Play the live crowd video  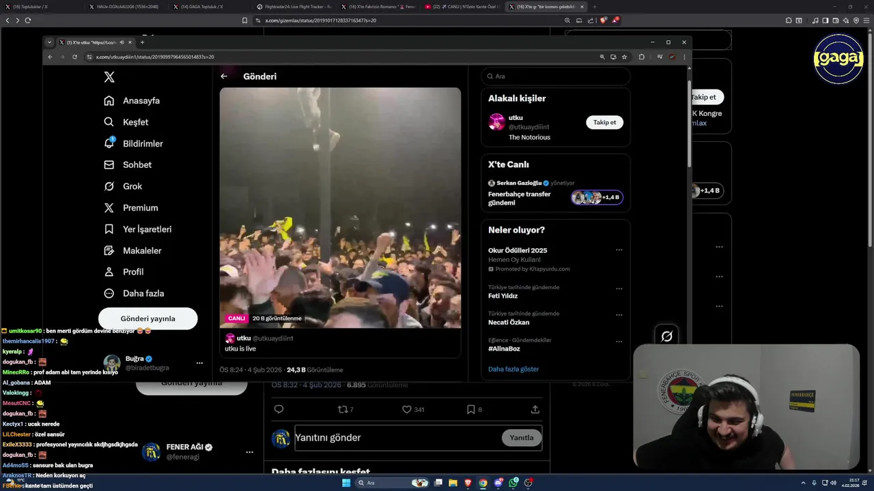coord(340,207)
